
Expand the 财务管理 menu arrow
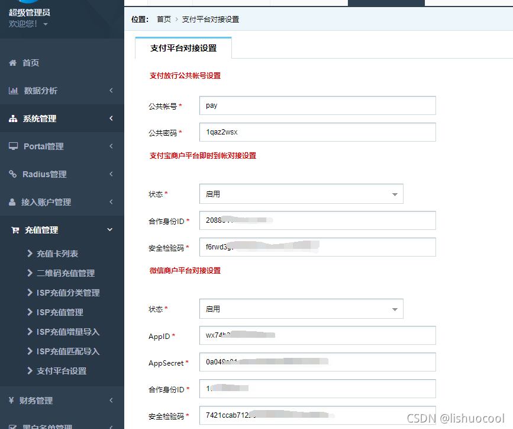click(111, 400)
